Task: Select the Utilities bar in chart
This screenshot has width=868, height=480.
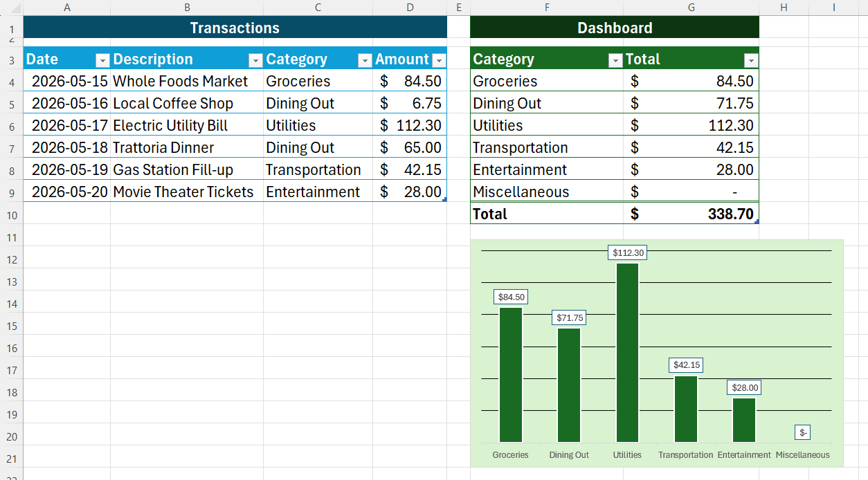Action: 628,353
